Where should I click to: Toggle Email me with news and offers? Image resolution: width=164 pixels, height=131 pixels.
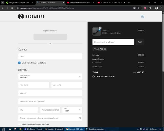pyautogui.click(x=19, y=63)
